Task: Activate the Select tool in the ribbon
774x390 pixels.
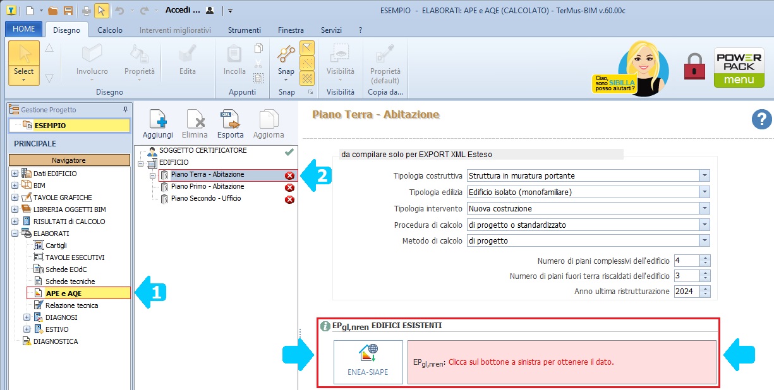Action: 24,63
